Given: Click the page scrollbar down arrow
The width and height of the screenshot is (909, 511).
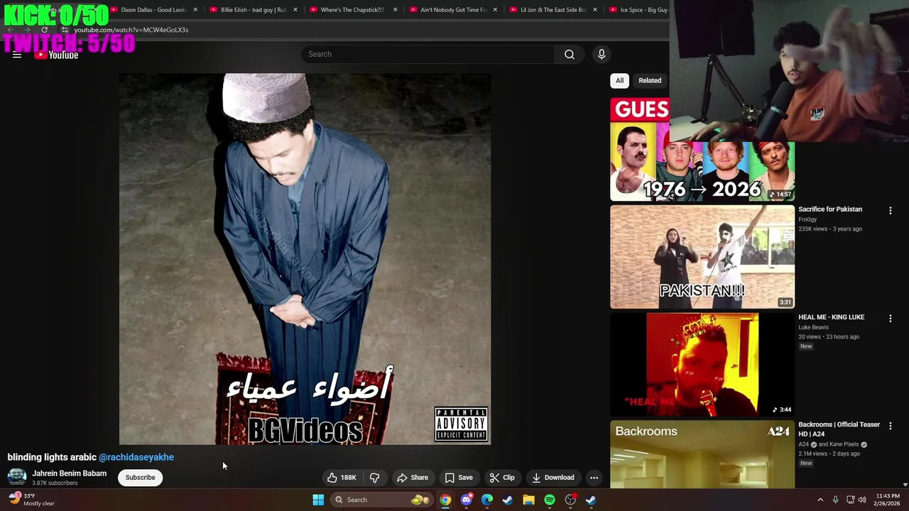Looking at the screenshot, I should click(905, 485).
